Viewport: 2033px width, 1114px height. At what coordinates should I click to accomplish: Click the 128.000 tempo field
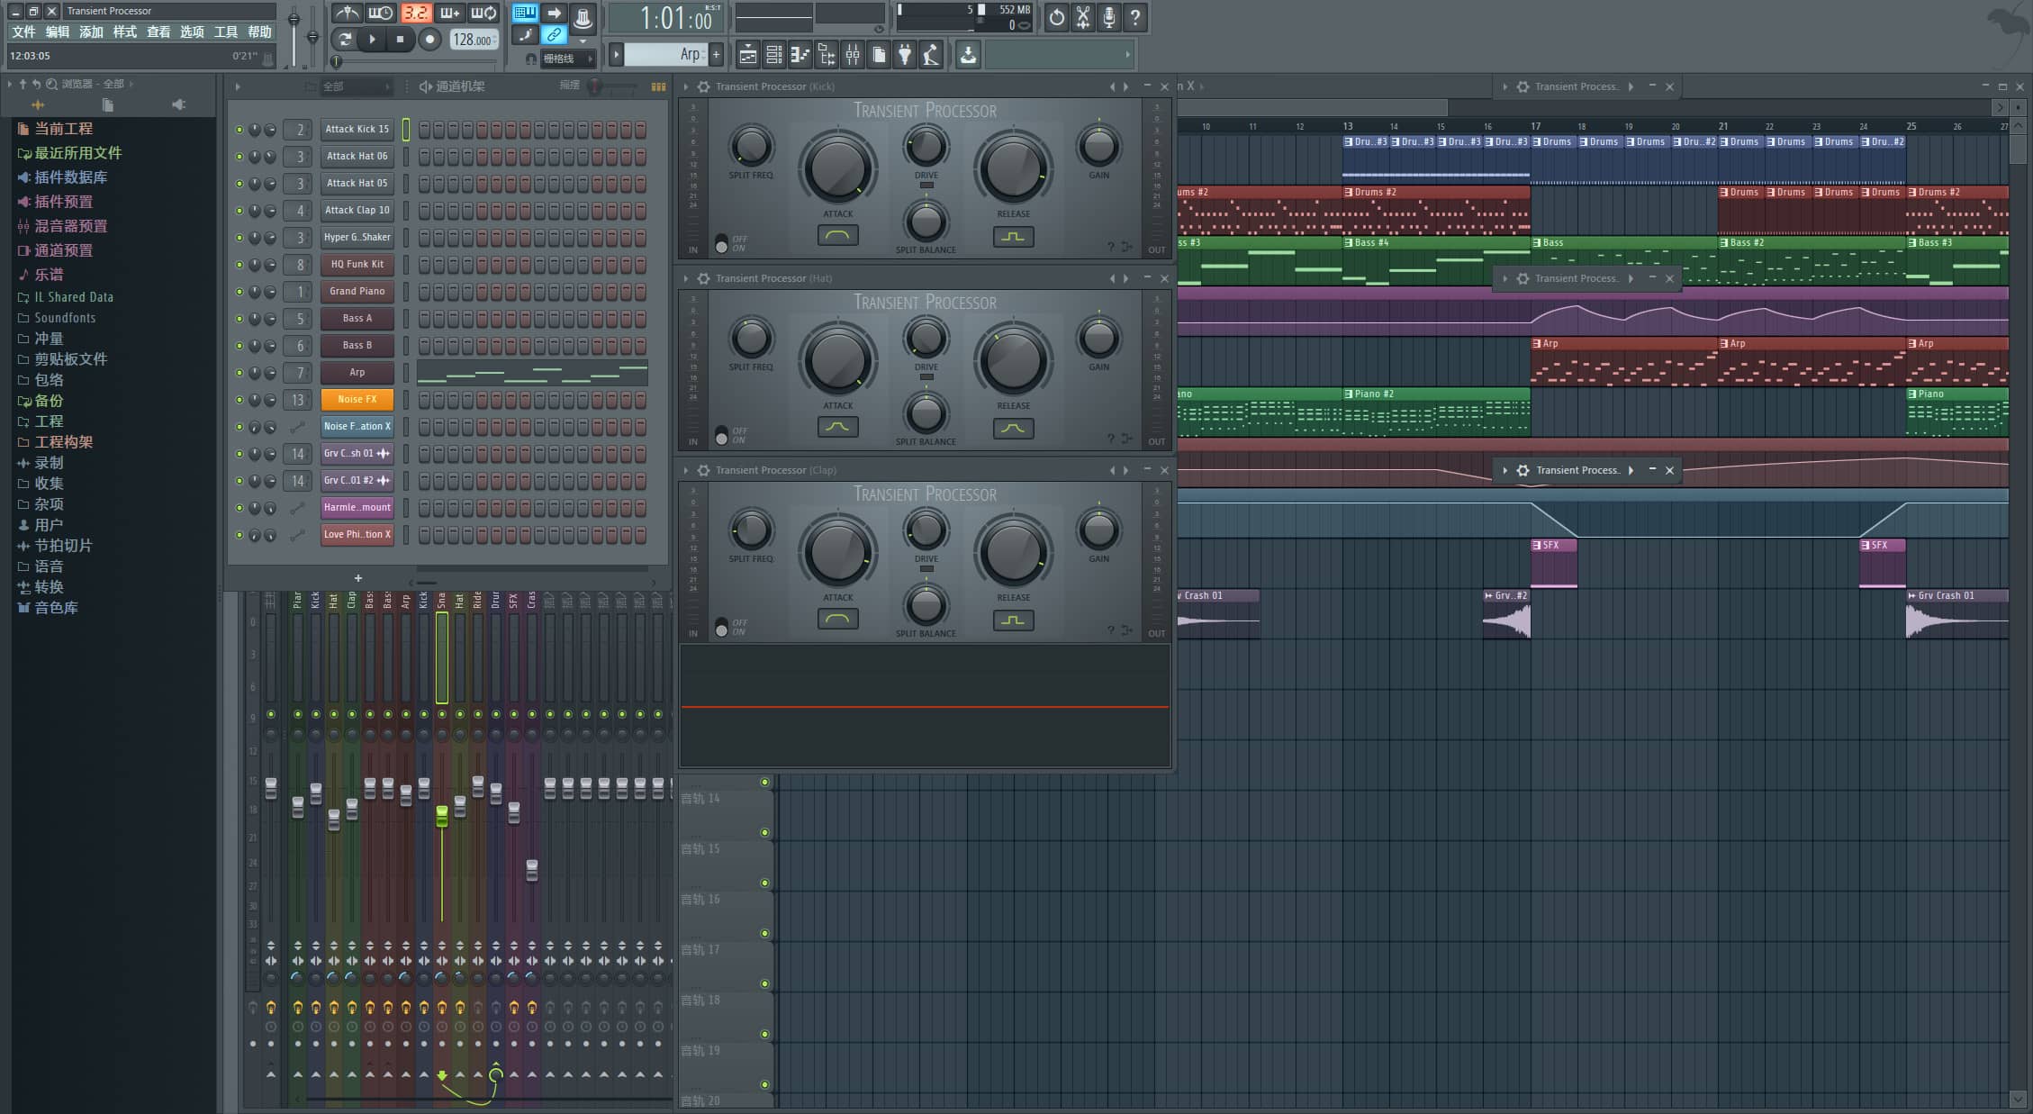pyautogui.click(x=473, y=40)
